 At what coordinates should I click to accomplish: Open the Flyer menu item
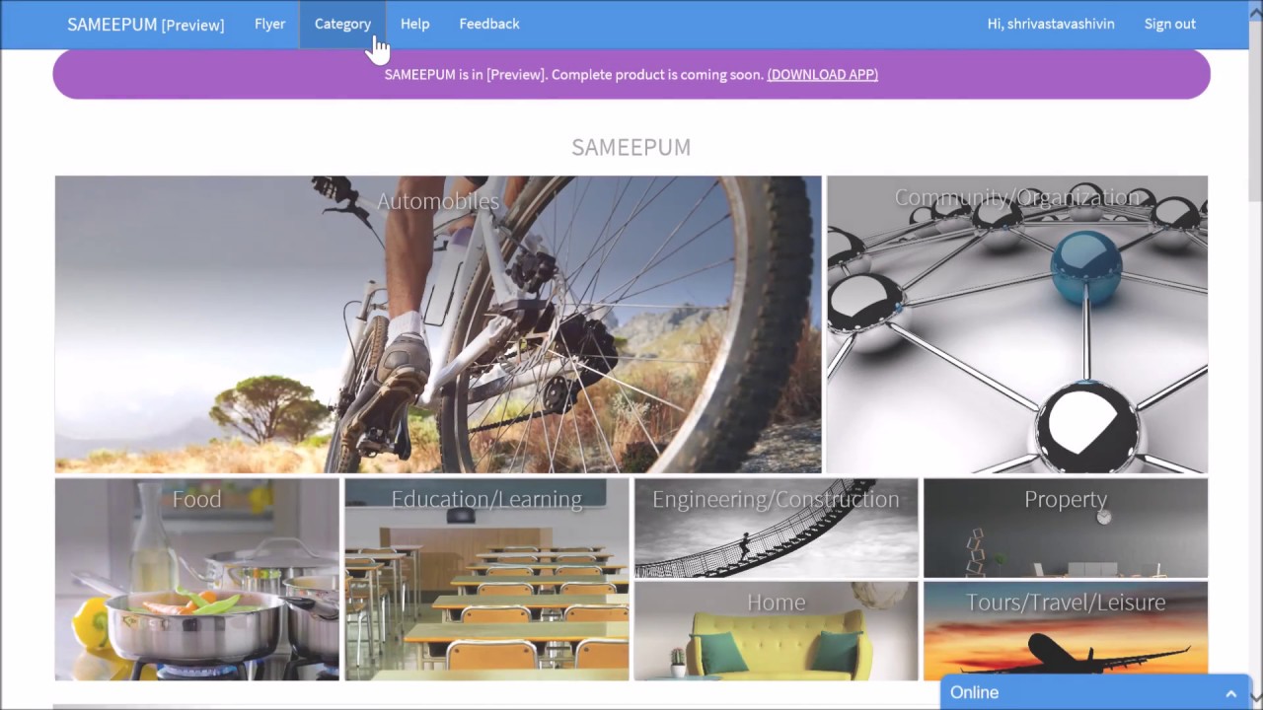coord(269,24)
